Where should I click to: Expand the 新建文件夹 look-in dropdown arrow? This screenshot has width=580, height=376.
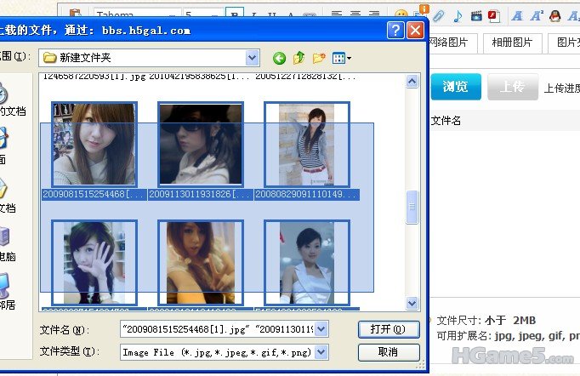tap(252, 58)
